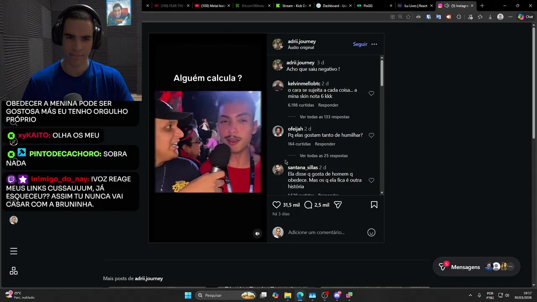This screenshot has height=302, width=537.
Task: Open the POR PTB2 language indicator
Action: (490, 295)
